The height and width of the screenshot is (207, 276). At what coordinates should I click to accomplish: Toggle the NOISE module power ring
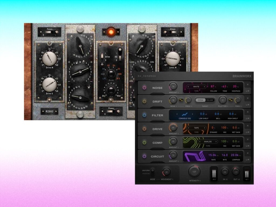pos(144,88)
